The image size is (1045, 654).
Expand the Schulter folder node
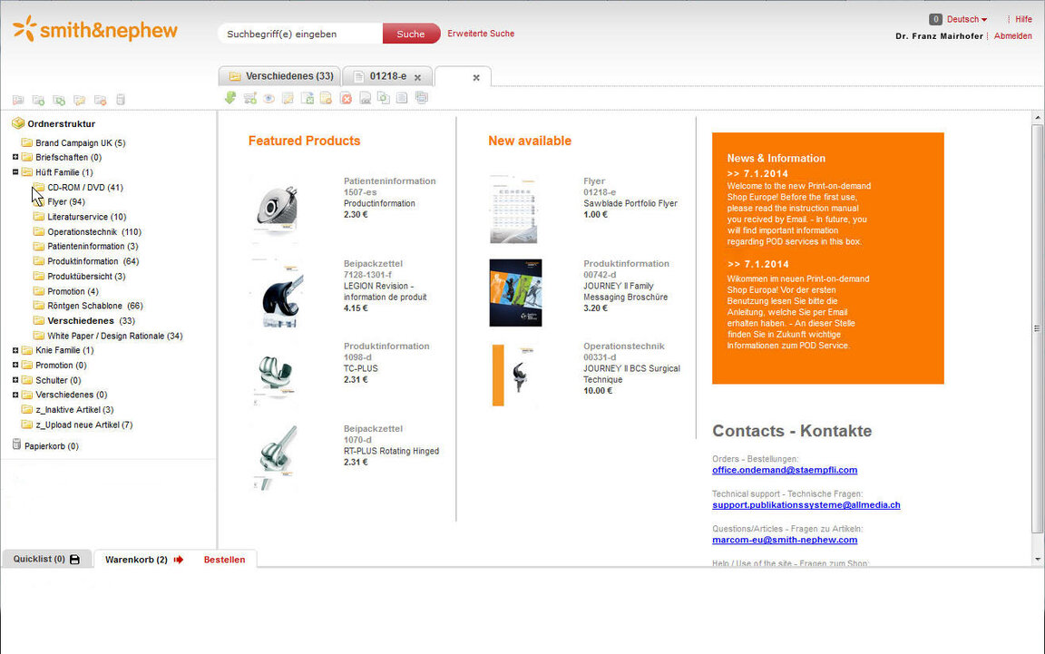point(15,380)
